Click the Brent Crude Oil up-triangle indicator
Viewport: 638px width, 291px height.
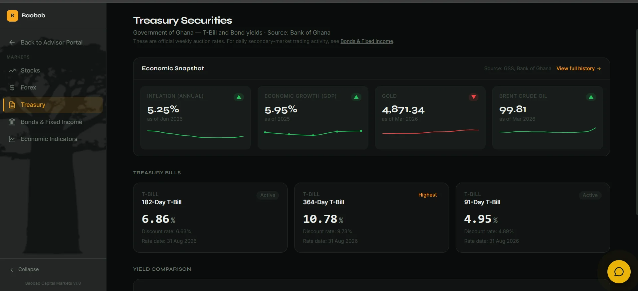click(x=591, y=97)
